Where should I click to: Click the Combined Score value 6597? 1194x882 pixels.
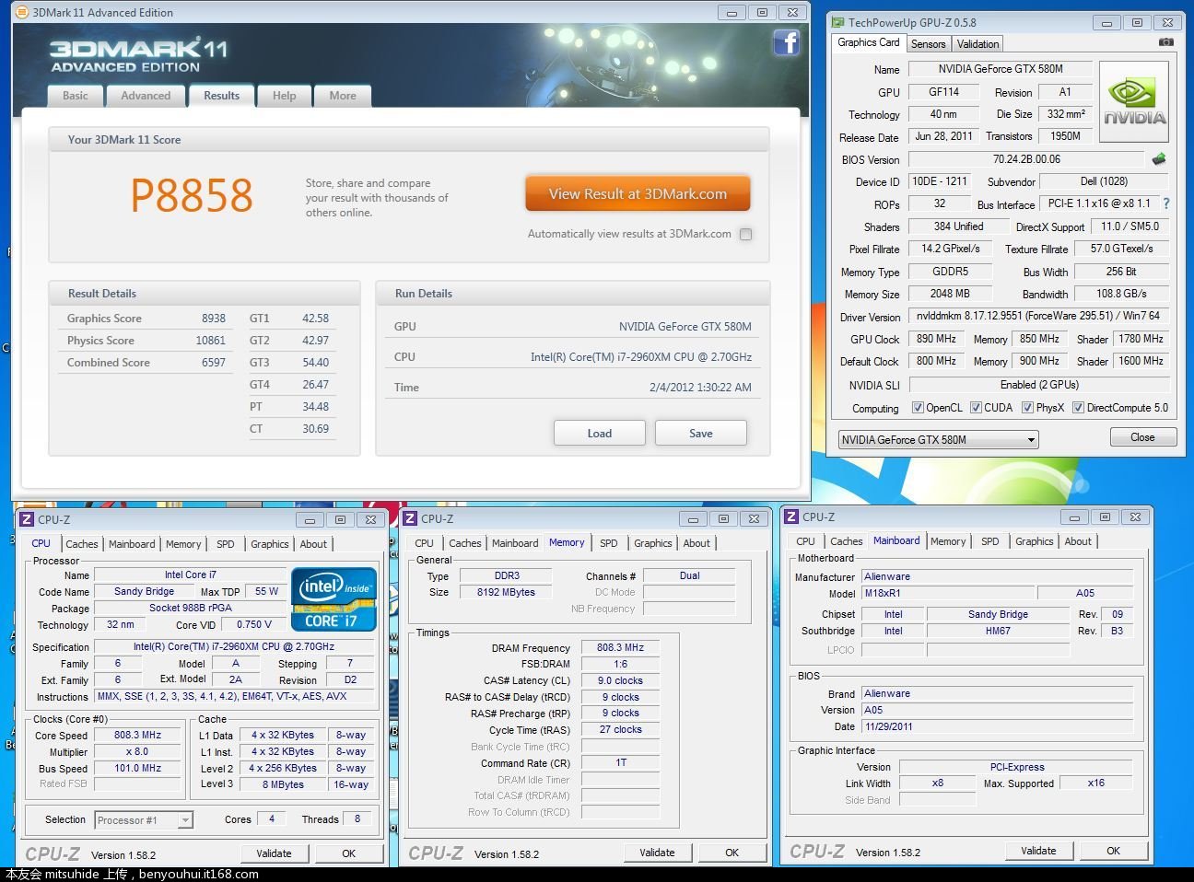coord(214,363)
